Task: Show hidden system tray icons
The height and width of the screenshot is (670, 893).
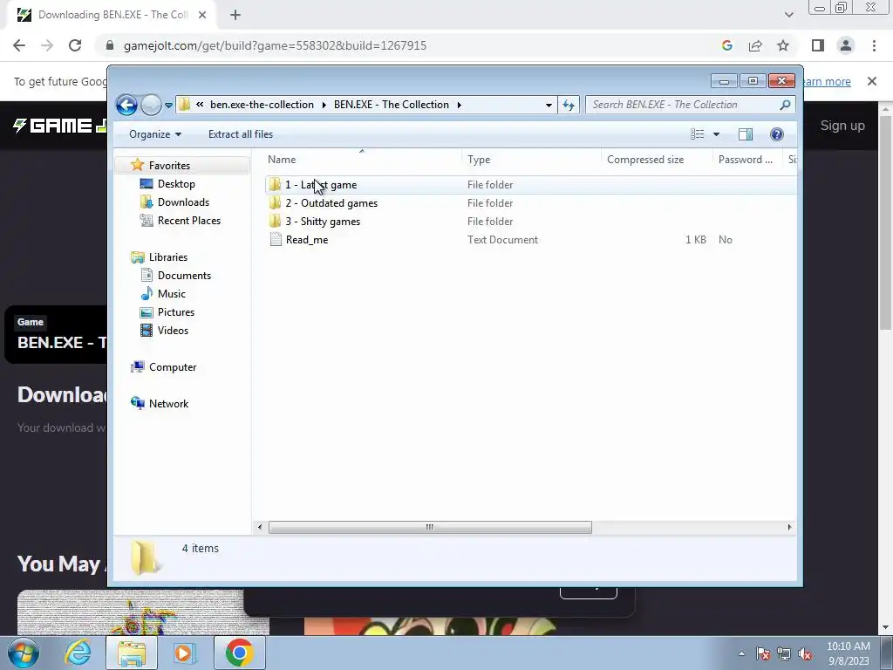Action: (x=741, y=653)
